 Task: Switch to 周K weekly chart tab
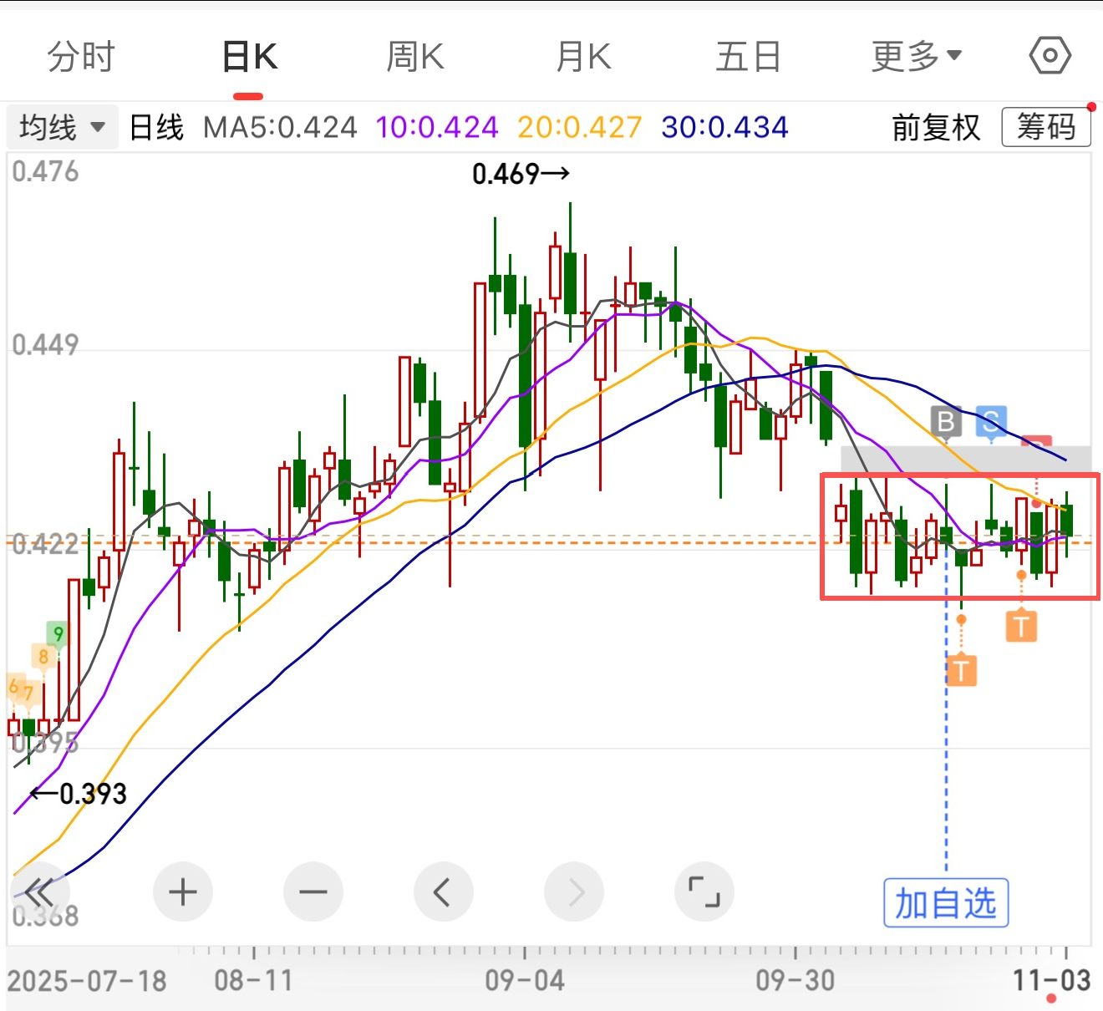[x=415, y=57]
